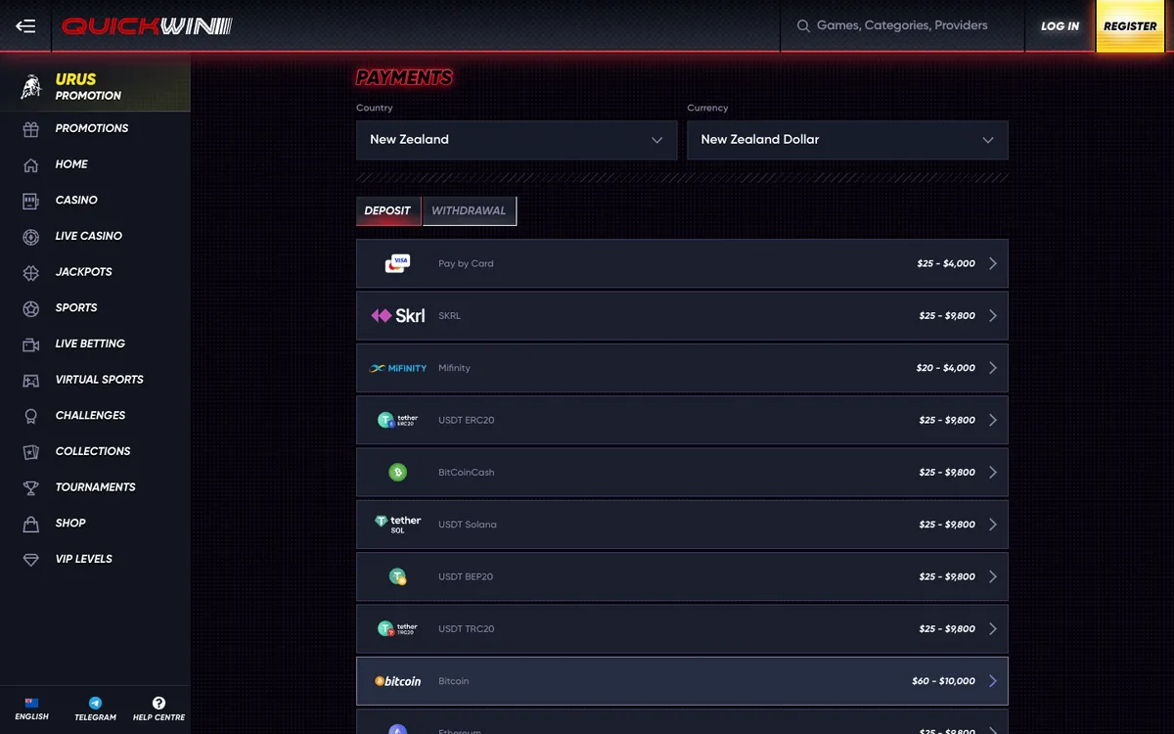
Task: Click the Virtual Sports gamepad icon
Action: [x=31, y=380]
